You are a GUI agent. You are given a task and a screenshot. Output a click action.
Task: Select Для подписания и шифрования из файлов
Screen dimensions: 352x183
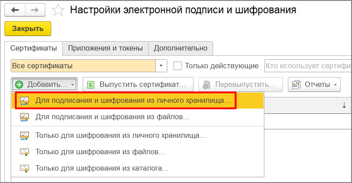coord(138,117)
